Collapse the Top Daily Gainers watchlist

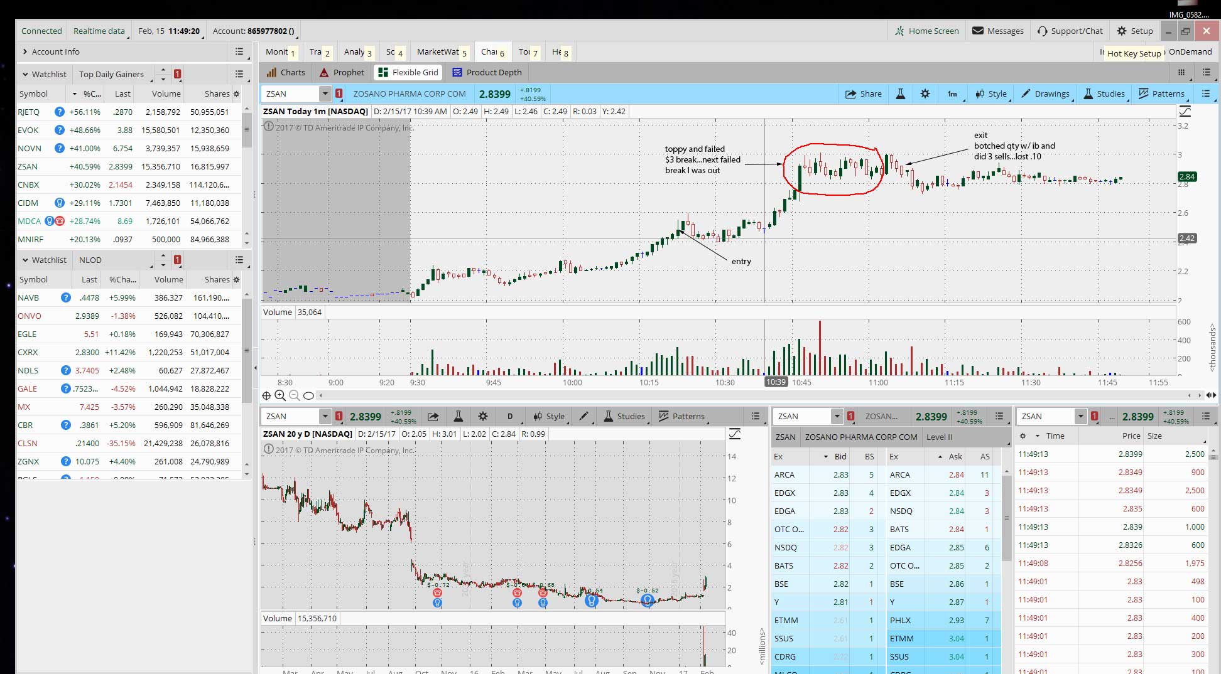click(25, 74)
